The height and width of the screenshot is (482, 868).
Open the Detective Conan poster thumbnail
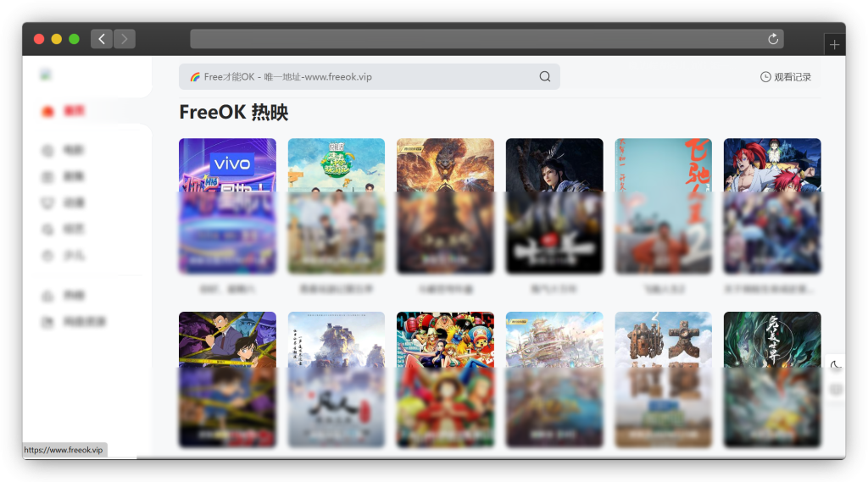tap(227, 379)
